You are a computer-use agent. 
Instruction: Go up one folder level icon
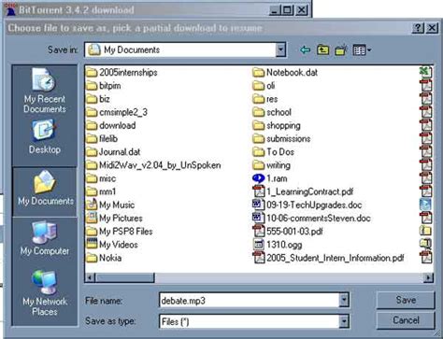[323, 49]
